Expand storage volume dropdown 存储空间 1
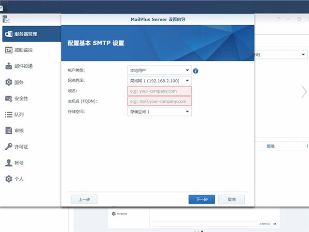 [159, 112]
